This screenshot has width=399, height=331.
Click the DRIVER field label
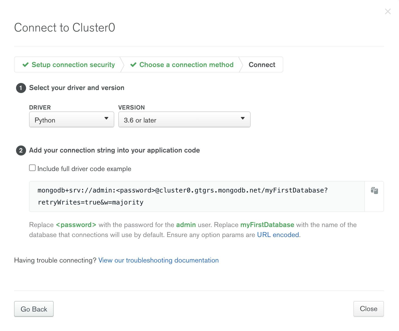coord(40,107)
